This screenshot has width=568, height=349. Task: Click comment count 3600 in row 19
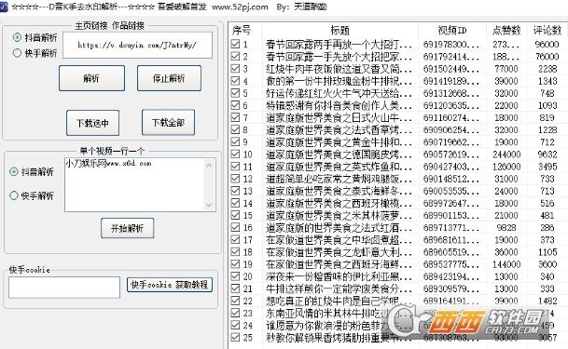click(547, 264)
